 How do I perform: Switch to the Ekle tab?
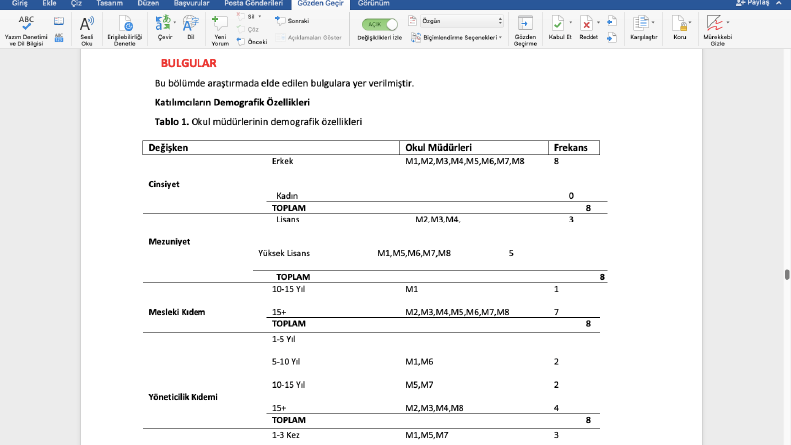[x=49, y=3]
